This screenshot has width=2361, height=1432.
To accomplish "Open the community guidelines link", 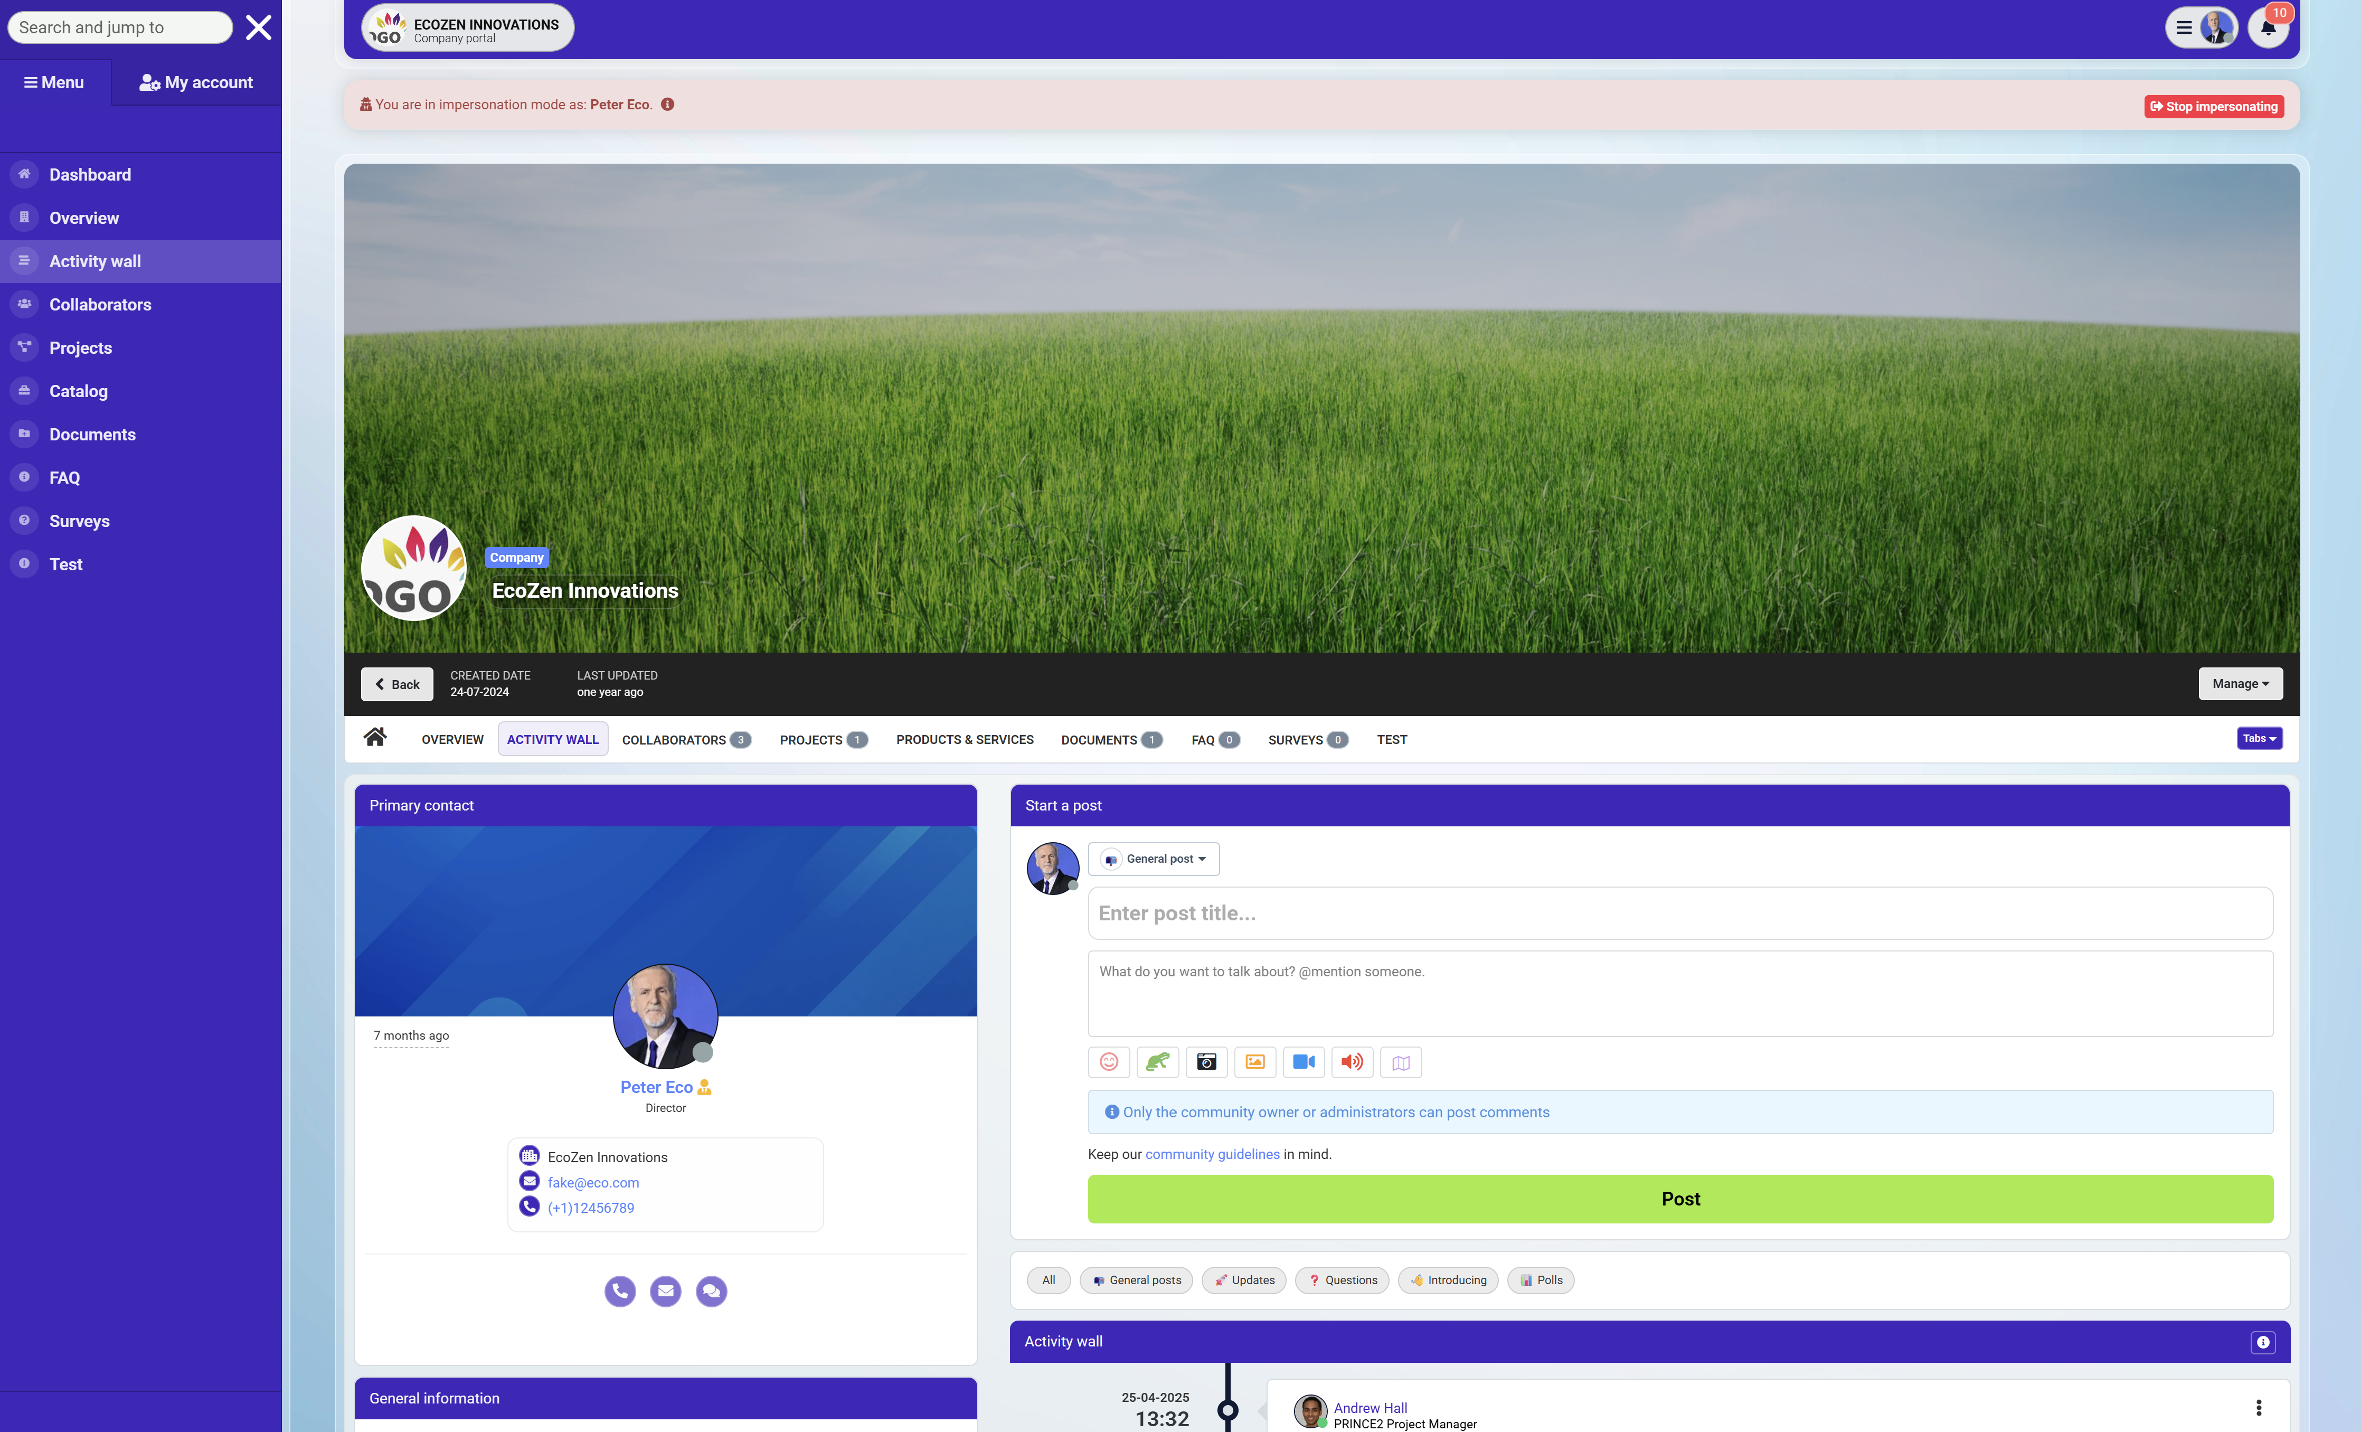I will [1212, 1154].
